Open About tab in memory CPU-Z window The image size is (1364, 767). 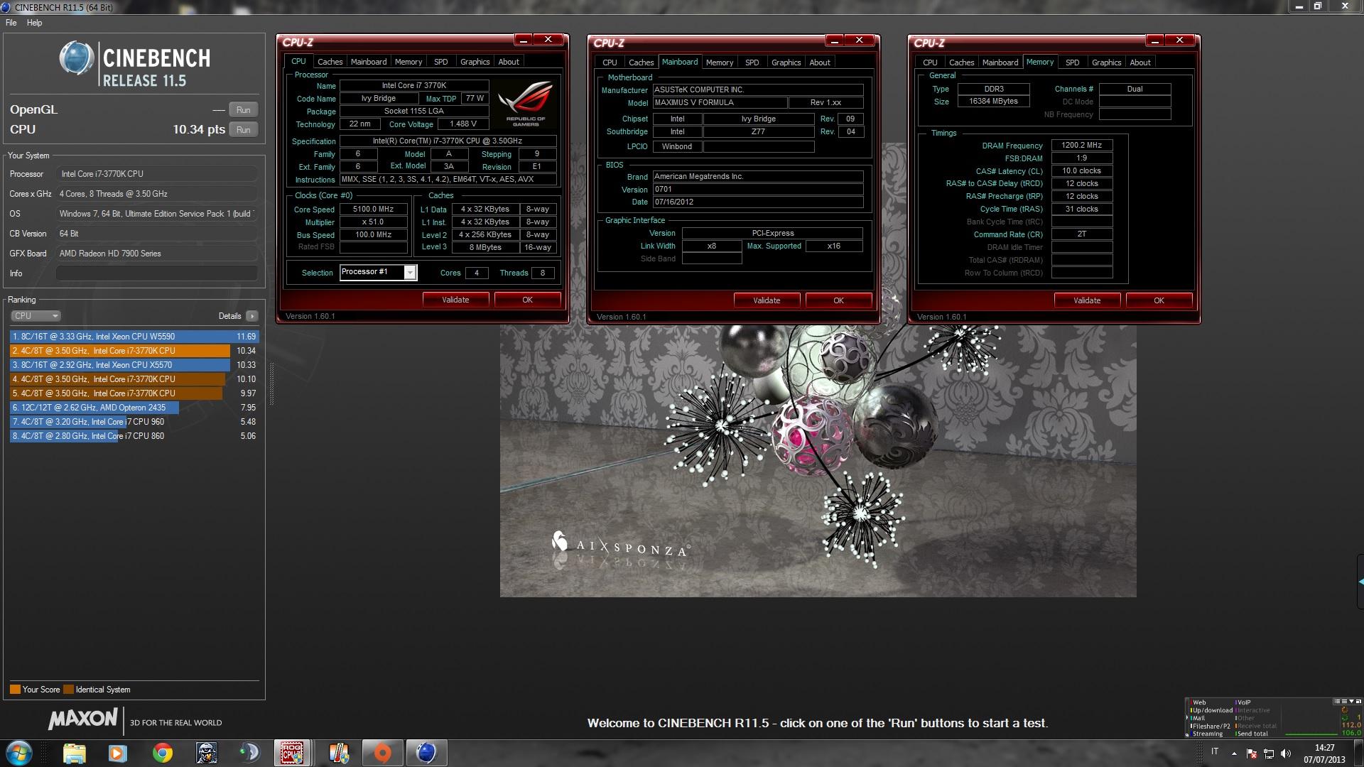[x=1140, y=62]
